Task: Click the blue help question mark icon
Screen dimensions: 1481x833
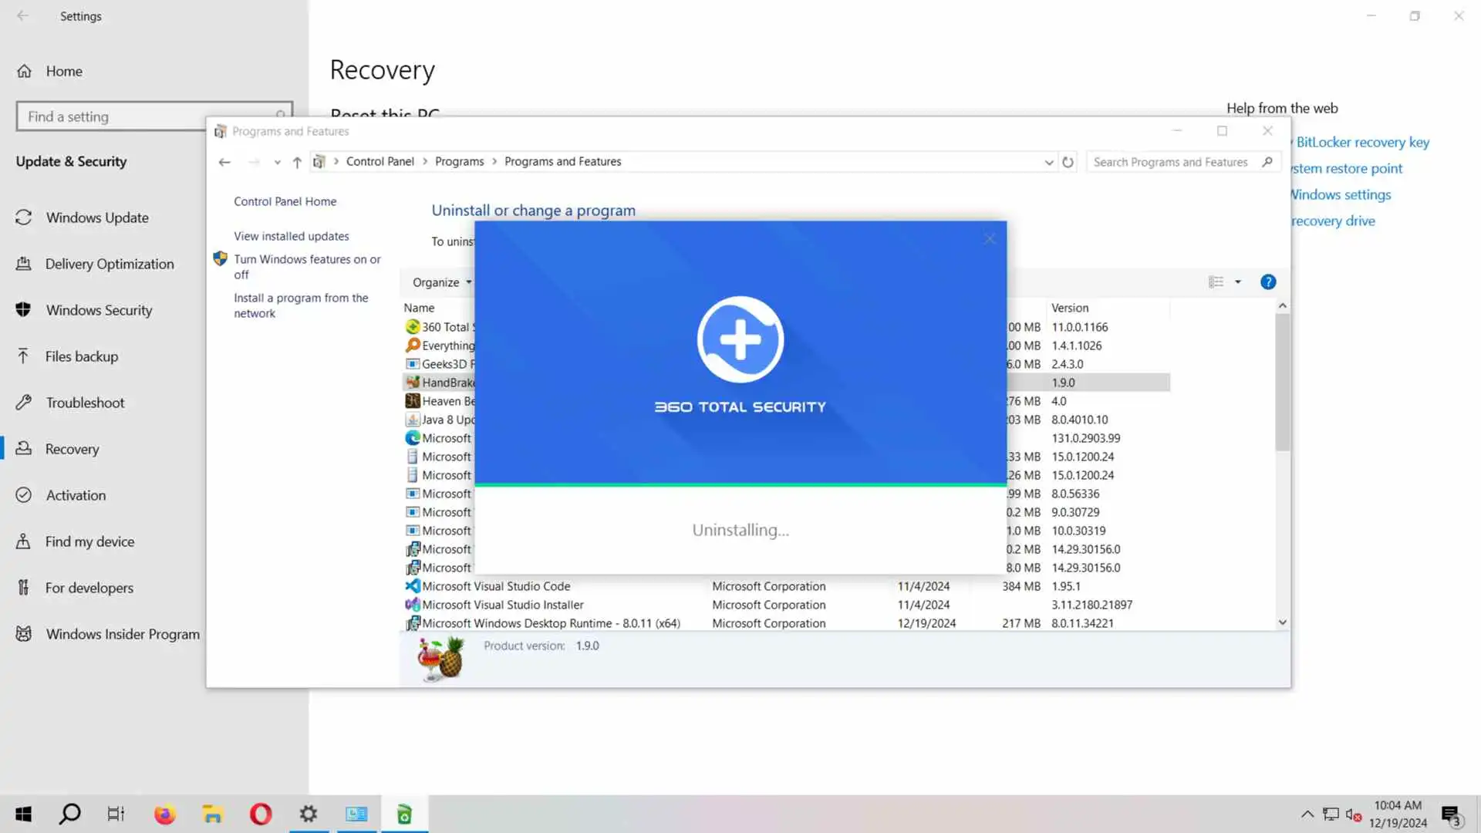Action: point(1267,282)
